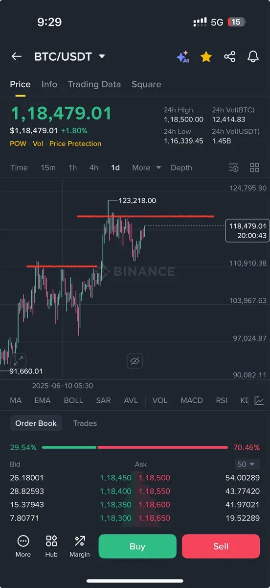This screenshot has width=270, height=588.
Task: Change order book depth 50 dropdown
Action: 246,464
